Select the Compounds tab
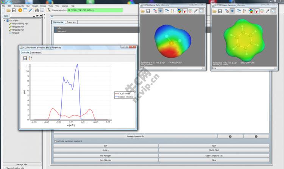This screenshot has height=169, width=284. tap(58, 22)
